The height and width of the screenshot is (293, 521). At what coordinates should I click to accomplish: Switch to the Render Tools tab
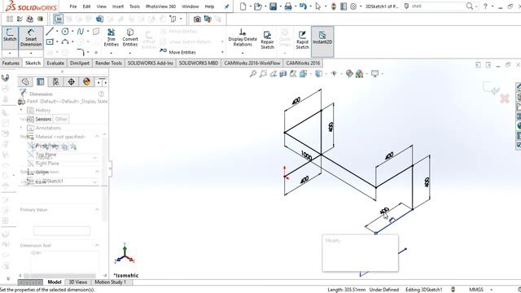(108, 63)
